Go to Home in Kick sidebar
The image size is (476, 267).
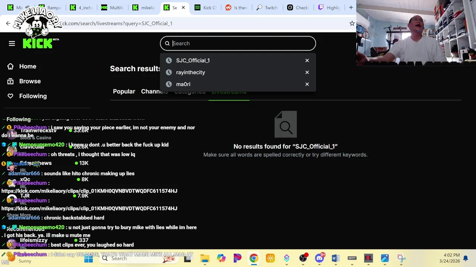tap(28, 66)
